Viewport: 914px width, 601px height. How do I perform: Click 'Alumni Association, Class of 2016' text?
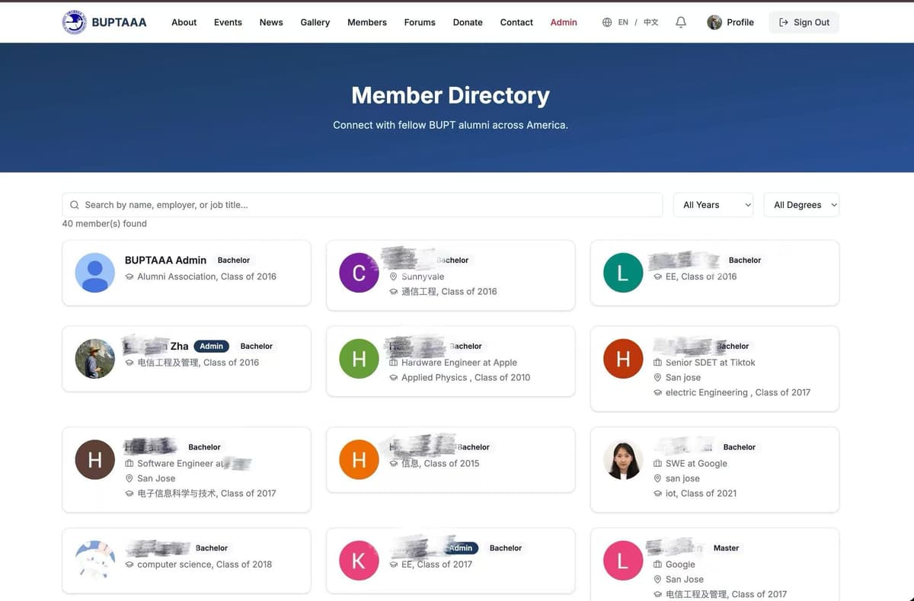point(207,277)
